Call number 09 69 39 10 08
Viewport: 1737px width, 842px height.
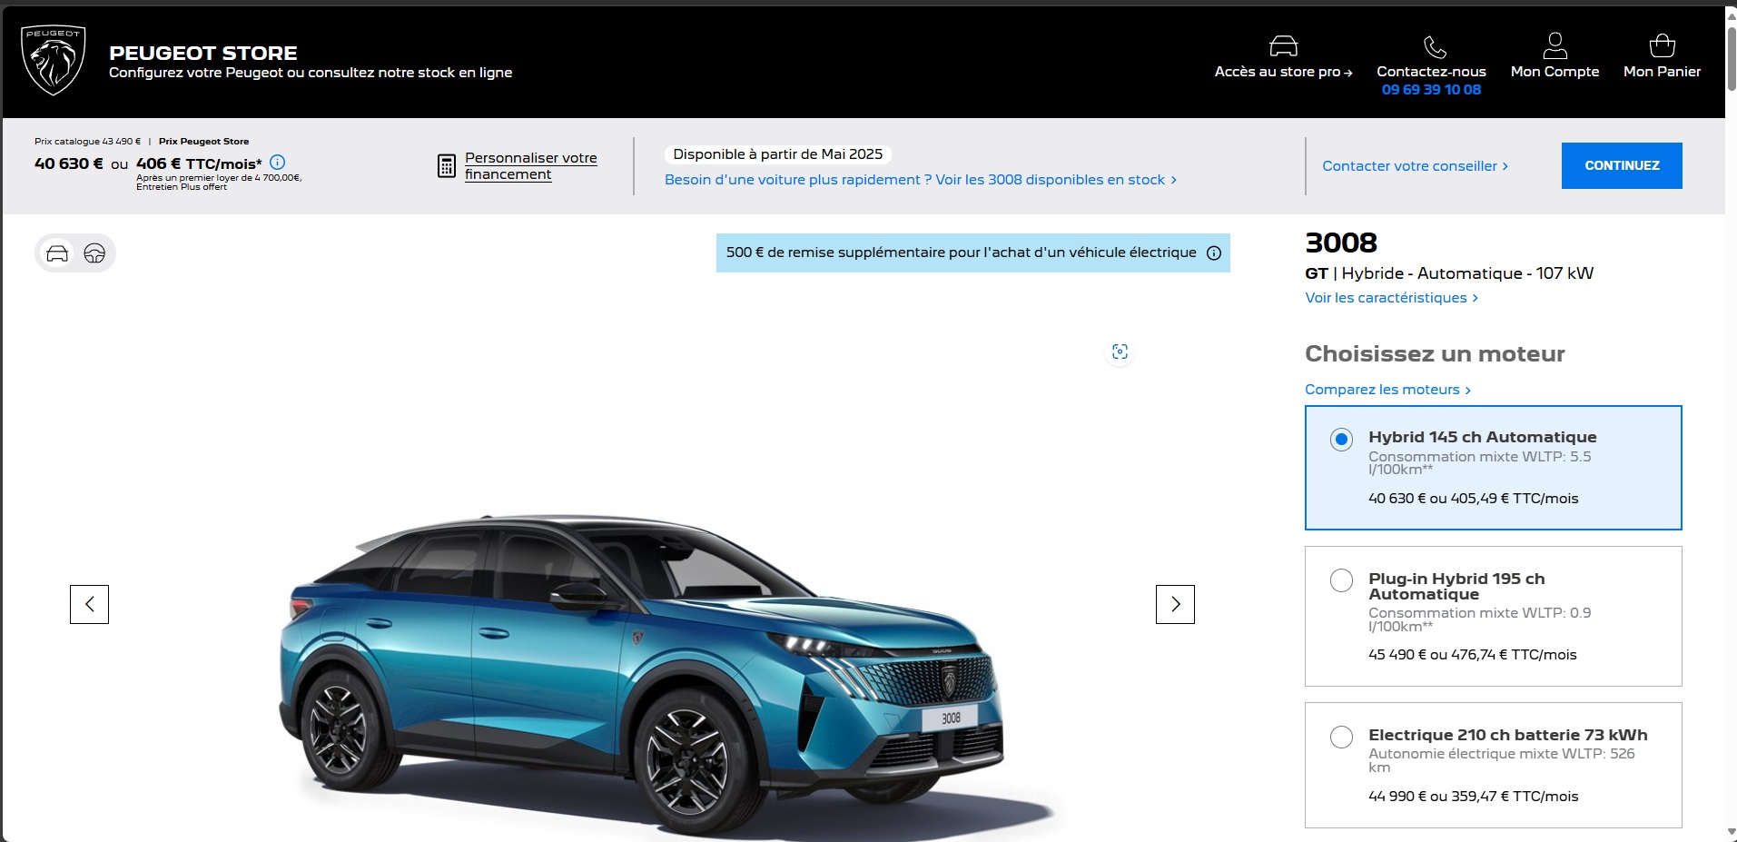(x=1431, y=89)
